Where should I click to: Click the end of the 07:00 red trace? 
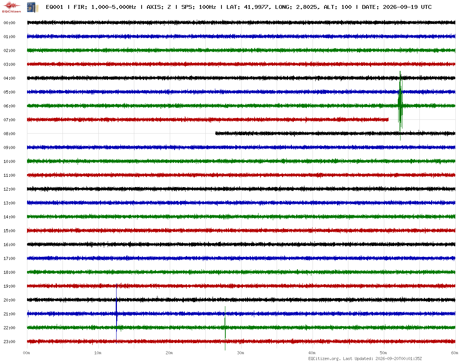click(387, 119)
